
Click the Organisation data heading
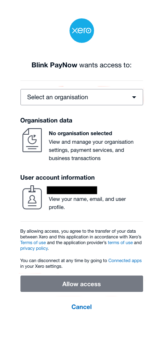46,120
